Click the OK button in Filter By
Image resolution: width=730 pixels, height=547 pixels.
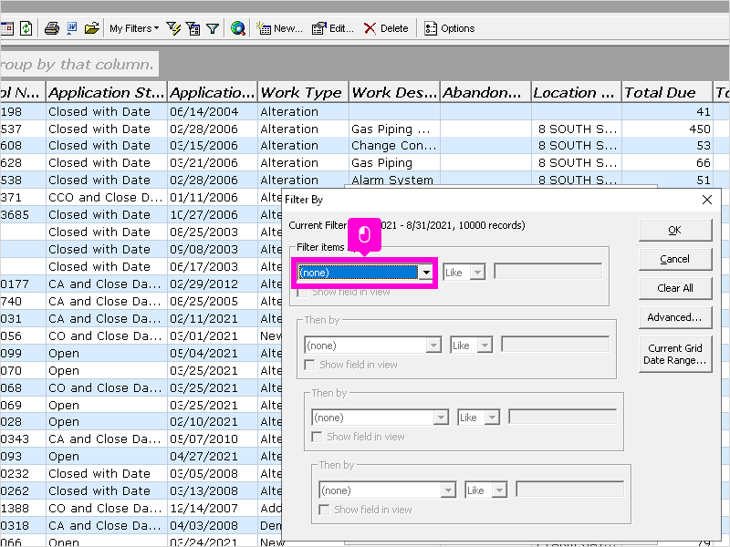(x=675, y=231)
